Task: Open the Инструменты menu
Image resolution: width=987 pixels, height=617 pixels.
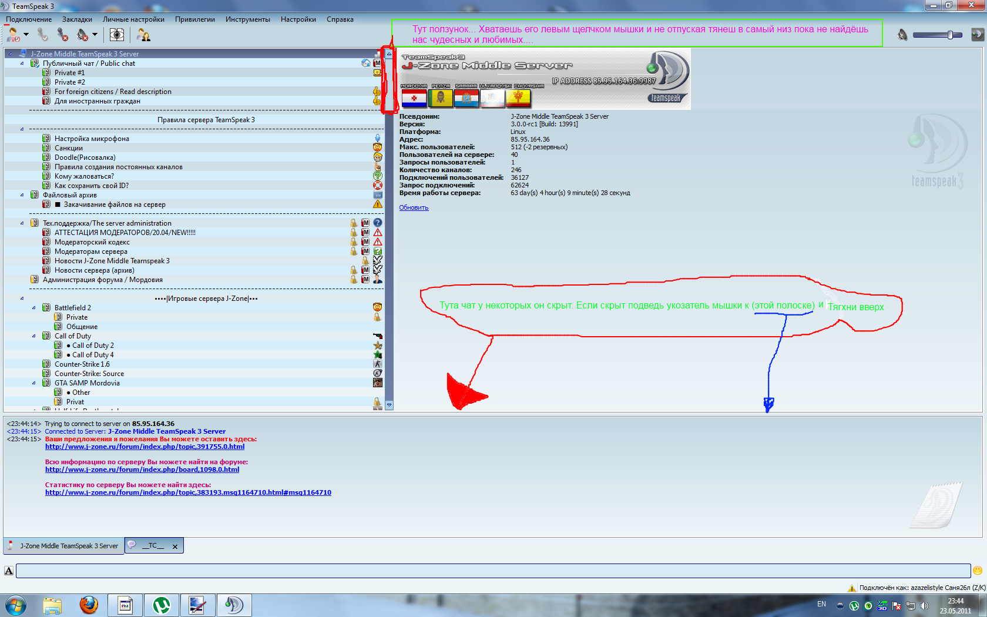Action: tap(248, 19)
